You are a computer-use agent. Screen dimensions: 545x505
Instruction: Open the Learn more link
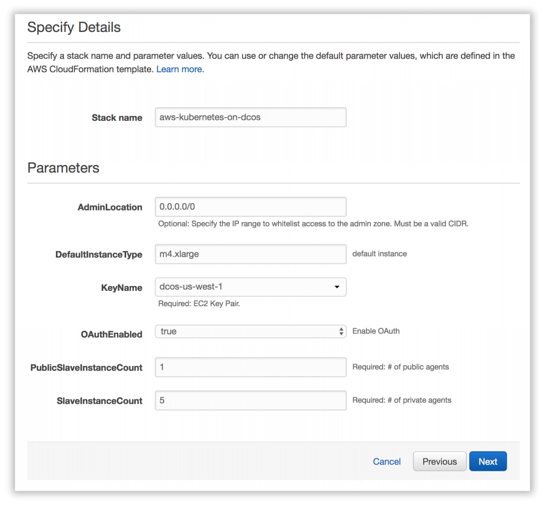180,69
